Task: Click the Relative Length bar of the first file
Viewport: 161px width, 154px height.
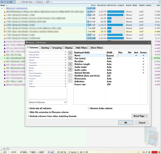Action: tap(116, 12)
